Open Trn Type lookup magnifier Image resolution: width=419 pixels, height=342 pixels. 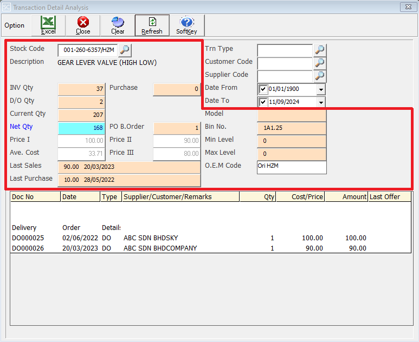coord(320,50)
